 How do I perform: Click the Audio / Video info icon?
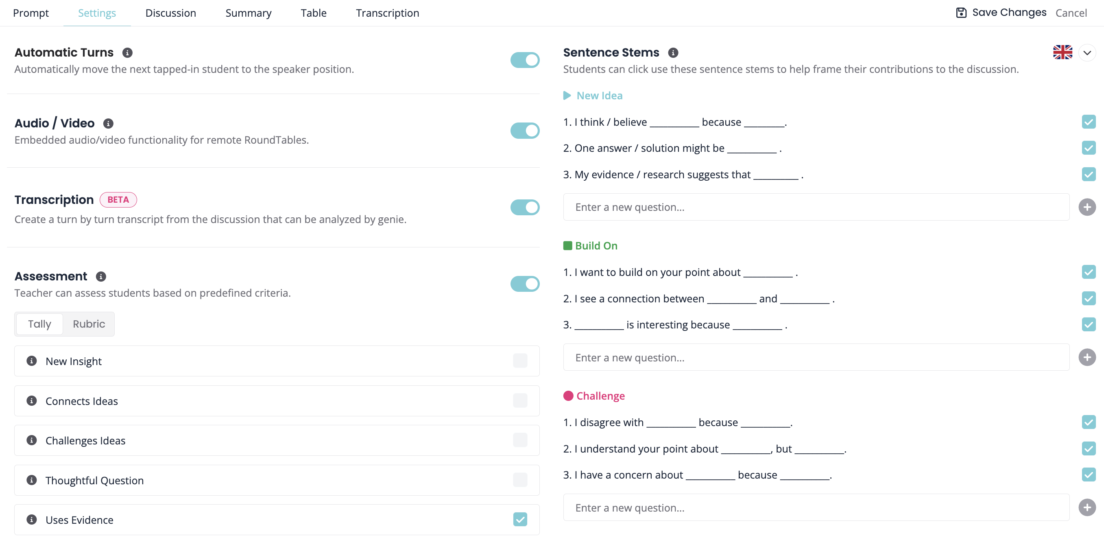coord(109,123)
